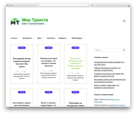Click the browser reload icon in the address bar
This screenshot has height=115, width=136.
click(88, 5)
